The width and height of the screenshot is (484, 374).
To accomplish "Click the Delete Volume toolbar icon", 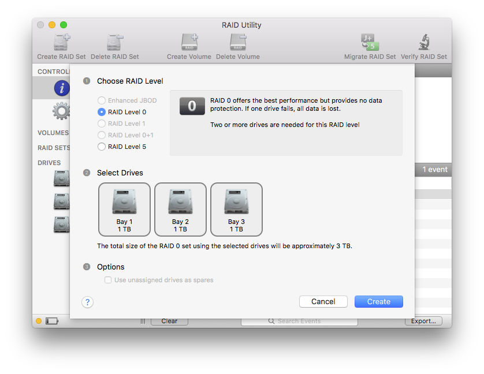I will pyautogui.click(x=237, y=43).
